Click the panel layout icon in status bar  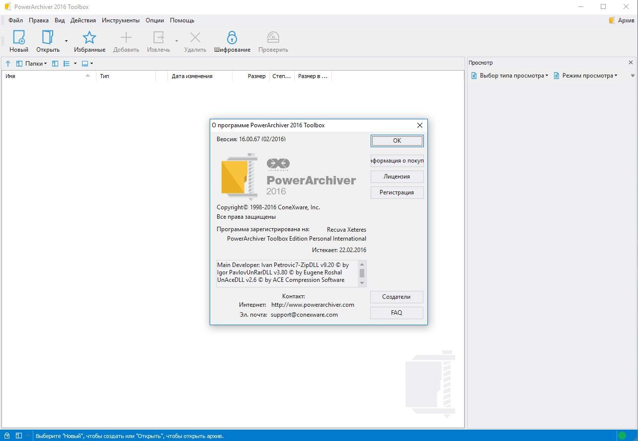click(x=18, y=436)
